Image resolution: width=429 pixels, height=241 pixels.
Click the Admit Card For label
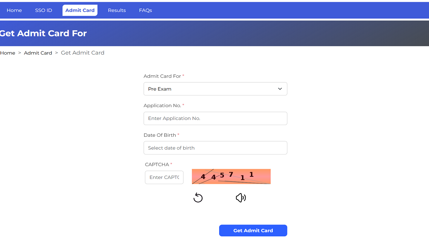point(164,76)
